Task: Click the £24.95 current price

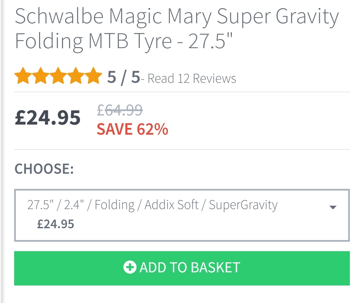Action: 48,118
